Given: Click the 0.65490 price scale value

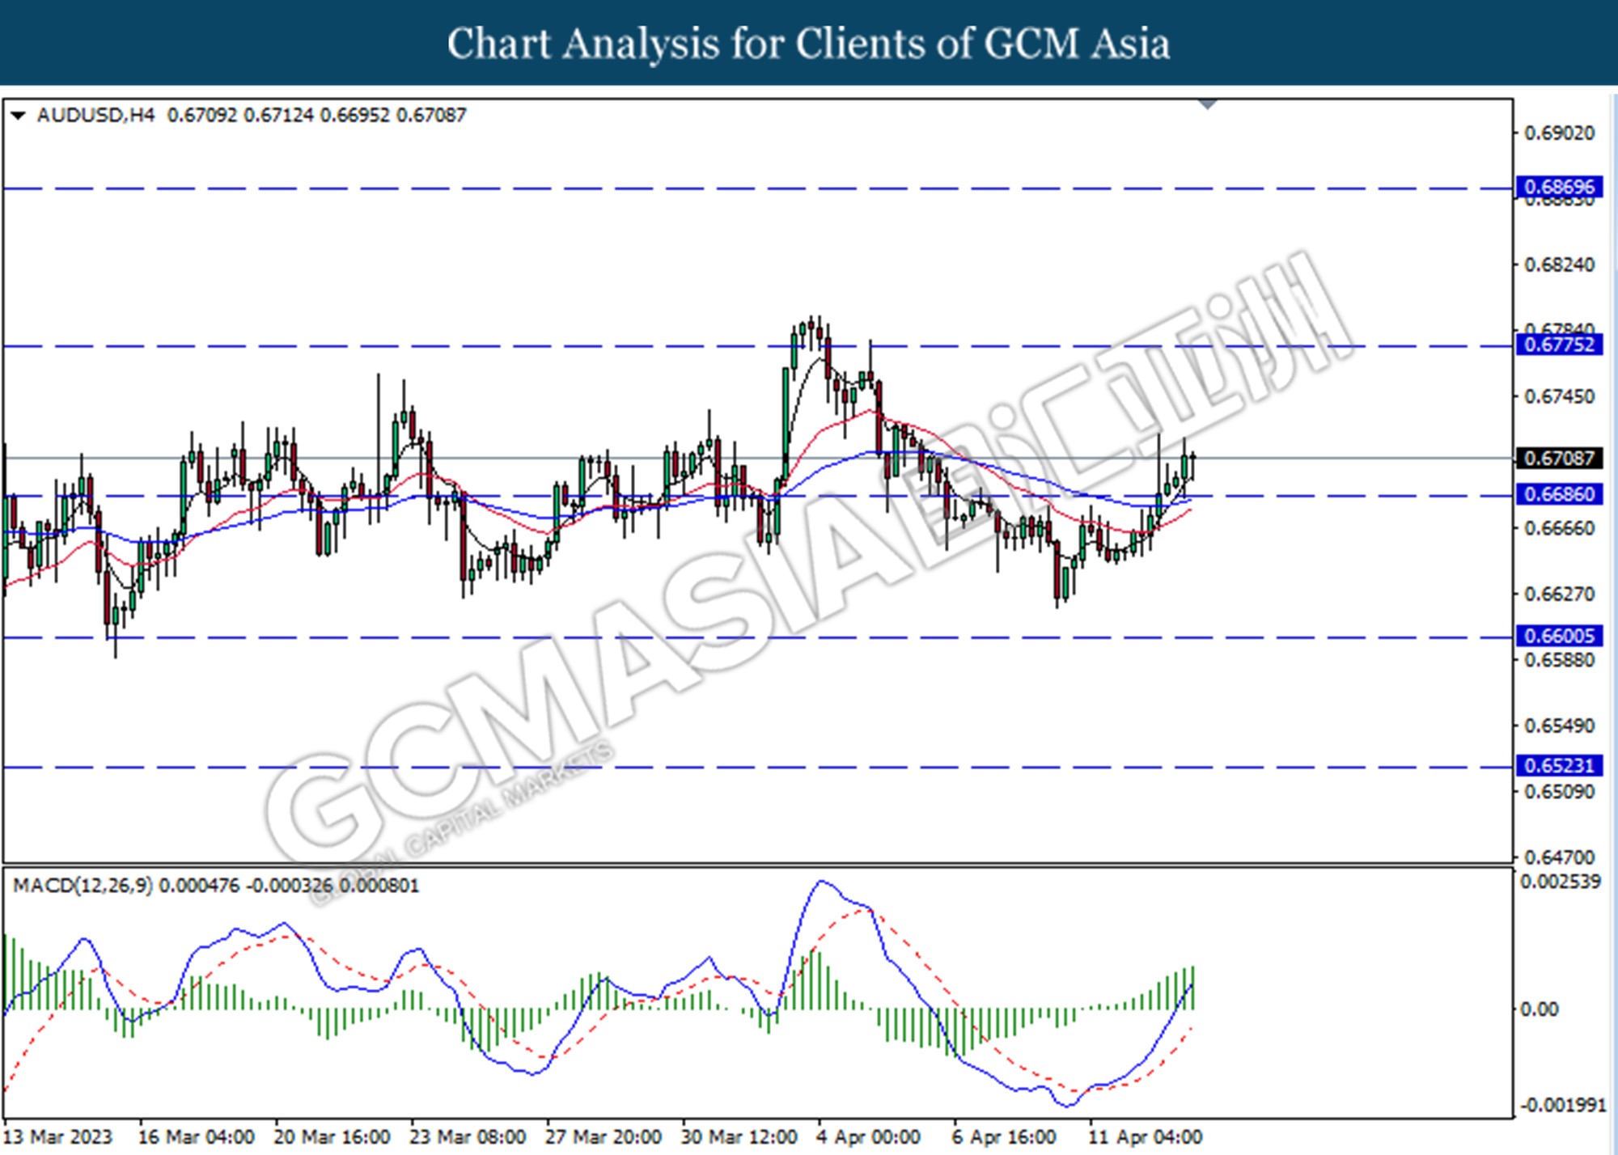Looking at the screenshot, I should click(1560, 726).
